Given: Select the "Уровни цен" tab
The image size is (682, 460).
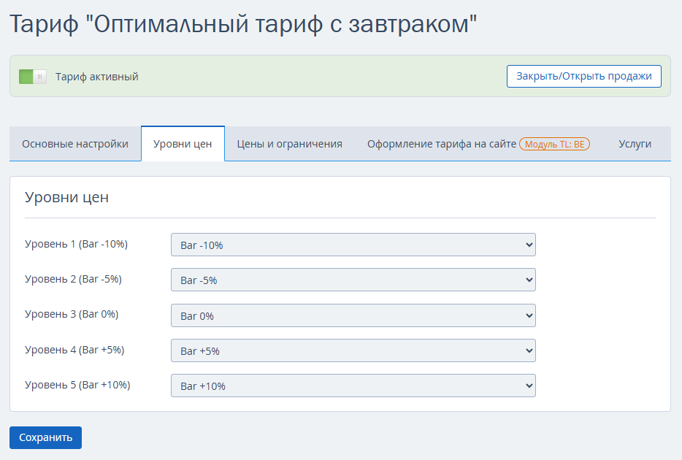Looking at the screenshot, I should tap(183, 144).
